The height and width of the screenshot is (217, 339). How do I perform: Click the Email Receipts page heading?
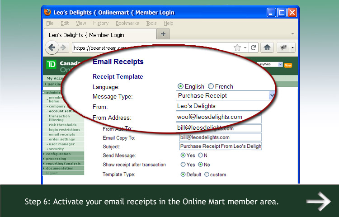118,61
